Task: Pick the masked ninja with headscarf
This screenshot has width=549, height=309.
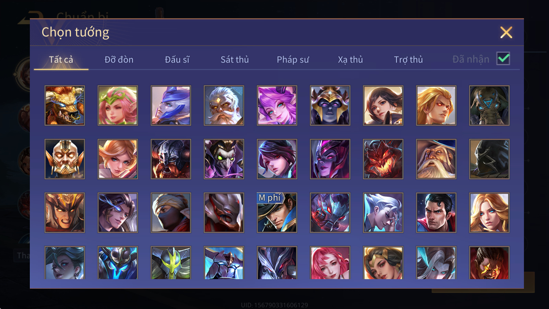Action: [171, 213]
